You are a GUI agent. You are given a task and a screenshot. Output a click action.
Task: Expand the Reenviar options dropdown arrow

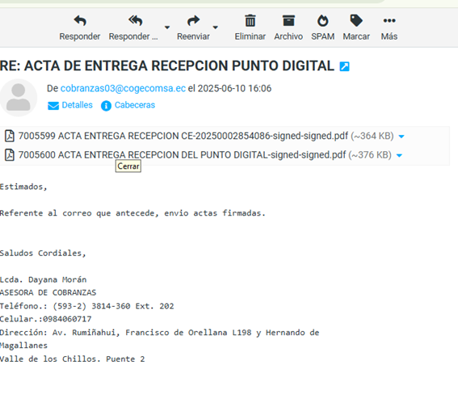pyautogui.click(x=216, y=27)
